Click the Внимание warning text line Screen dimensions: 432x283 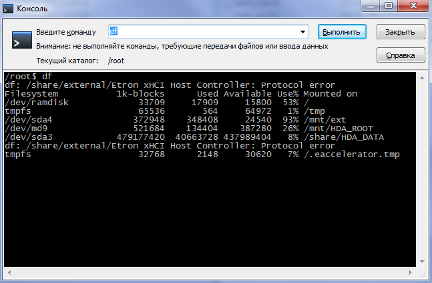click(x=182, y=46)
